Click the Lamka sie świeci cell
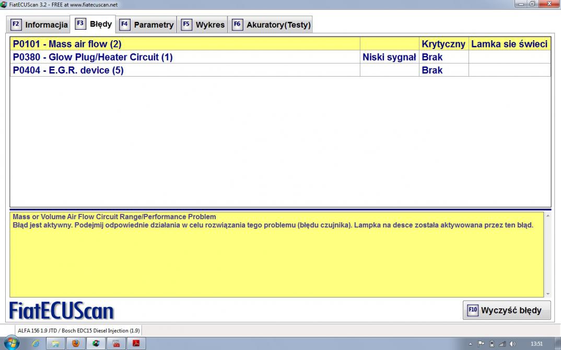The image size is (561, 350). coord(509,44)
